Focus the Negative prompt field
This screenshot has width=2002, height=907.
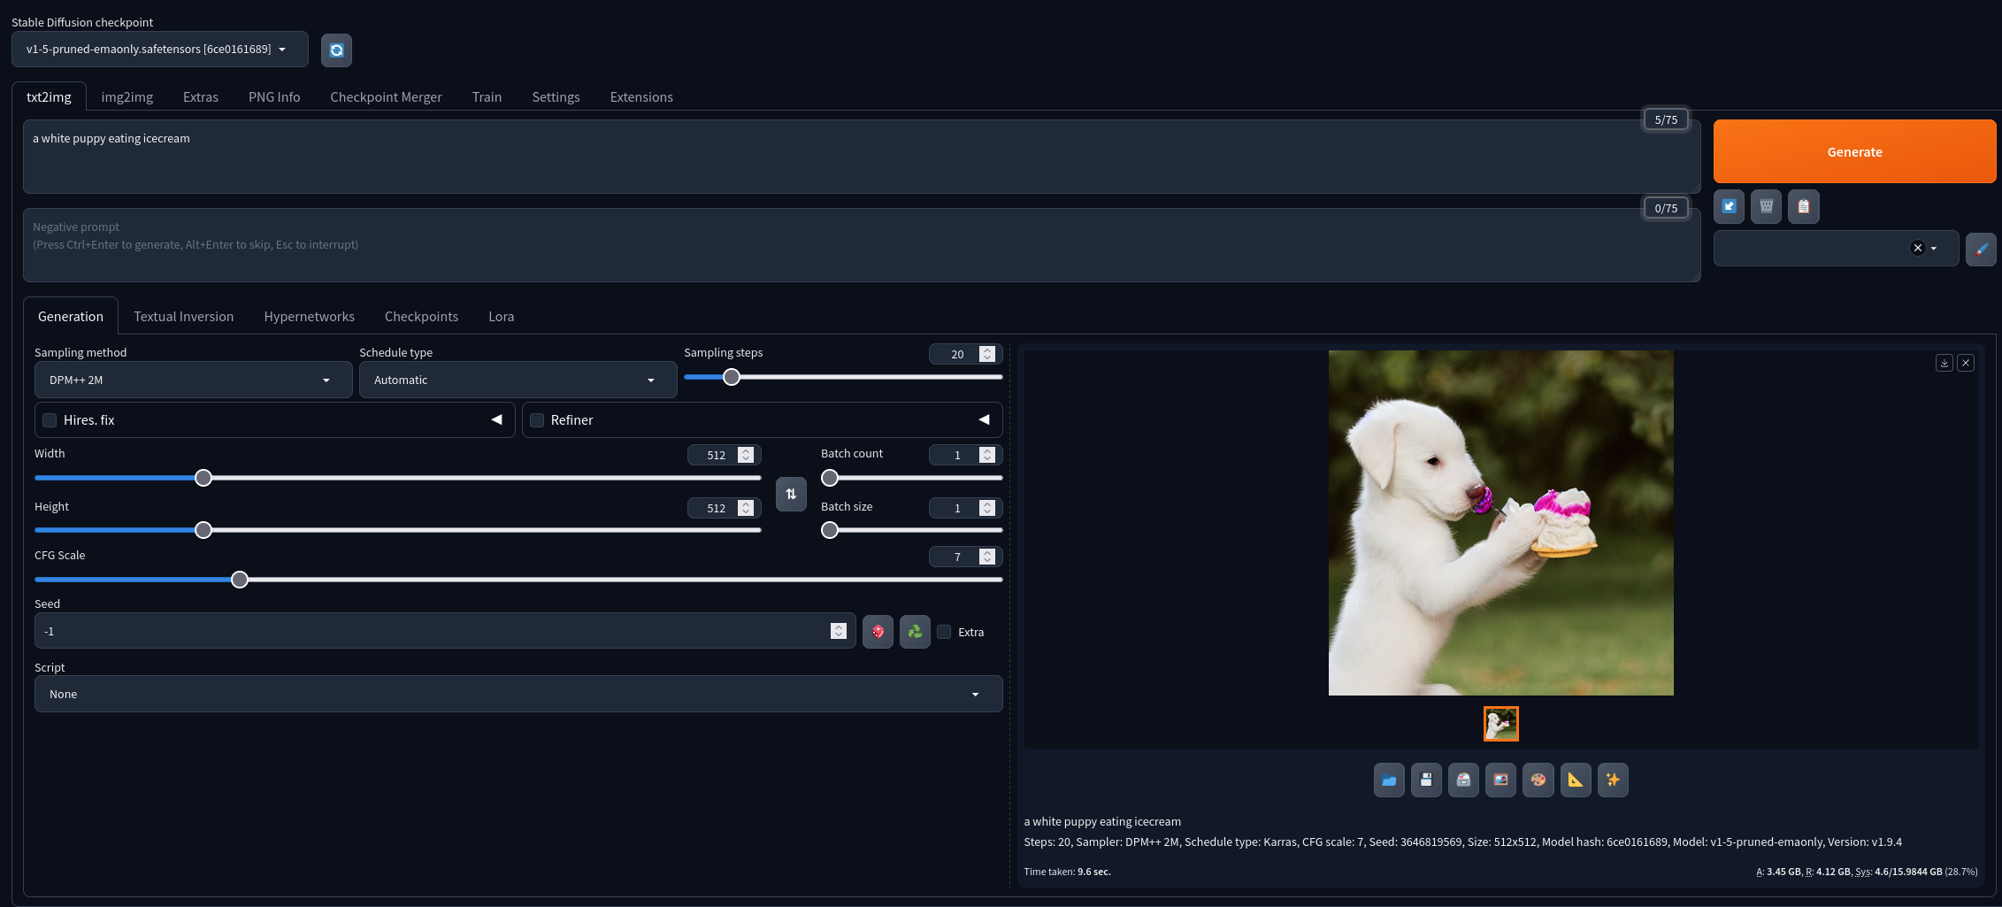pos(862,245)
